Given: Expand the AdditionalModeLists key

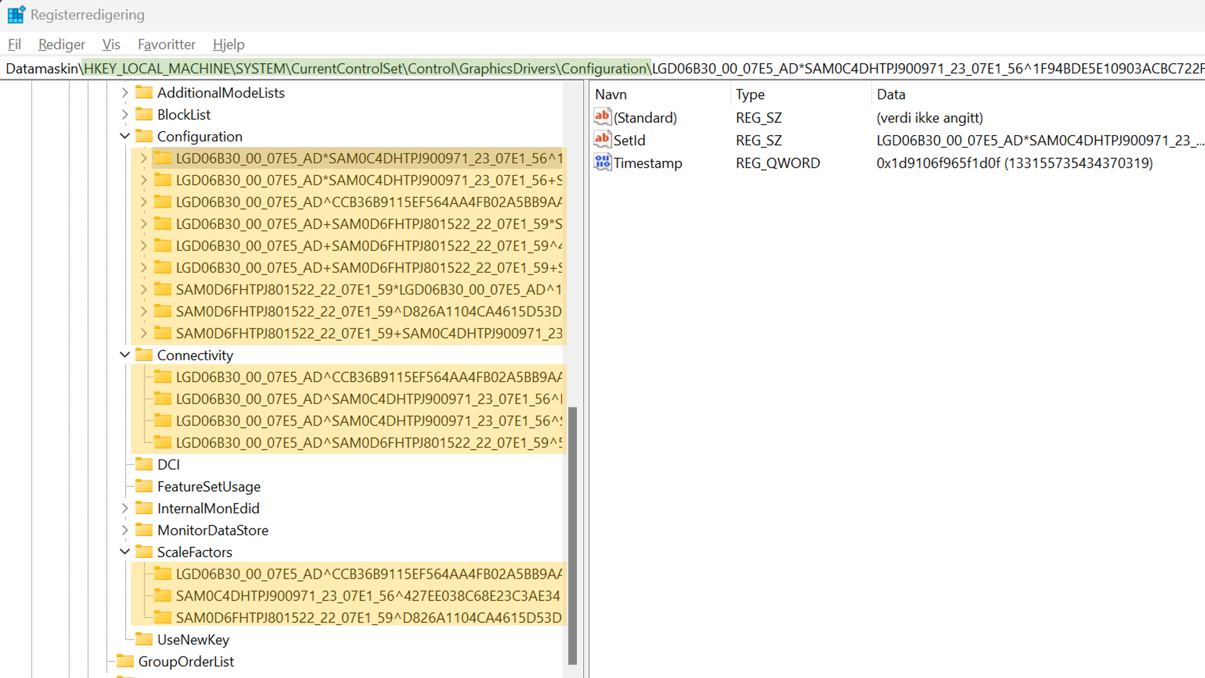Looking at the screenshot, I should pyautogui.click(x=125, y=93).
